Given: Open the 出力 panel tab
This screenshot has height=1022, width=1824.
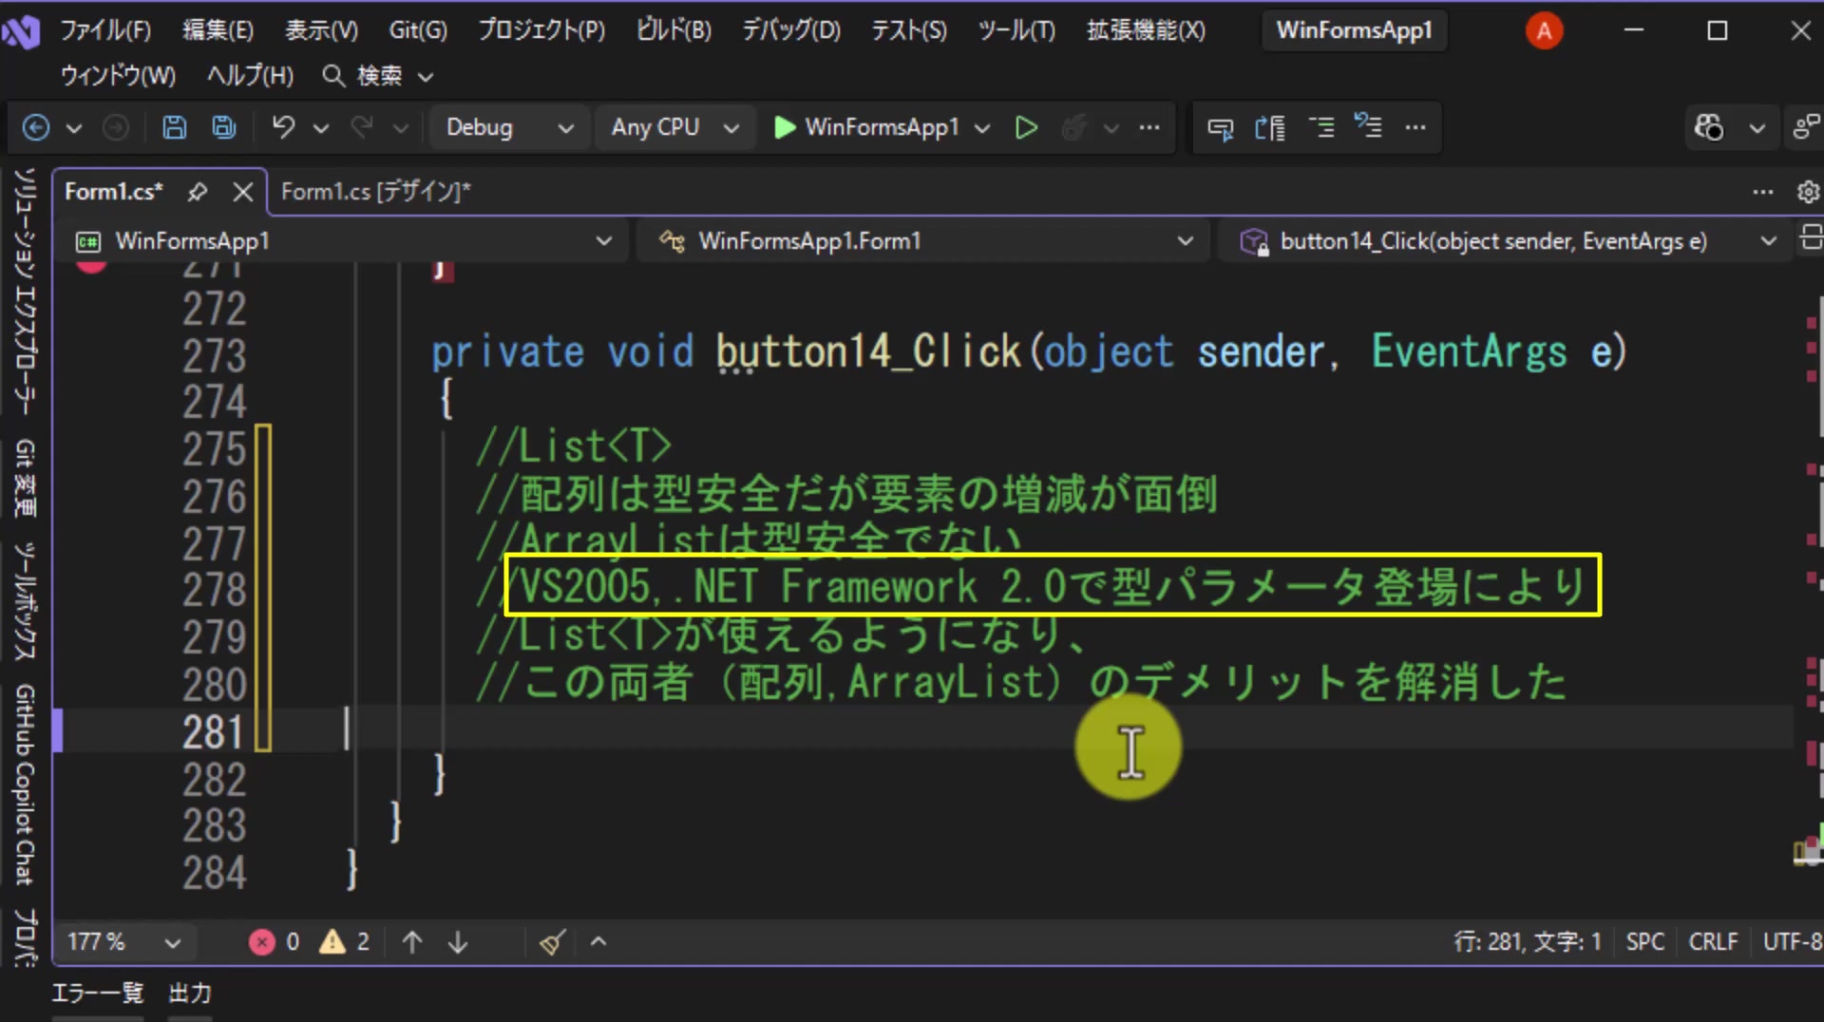Looking at the screenshot, I should pos(189,994).
